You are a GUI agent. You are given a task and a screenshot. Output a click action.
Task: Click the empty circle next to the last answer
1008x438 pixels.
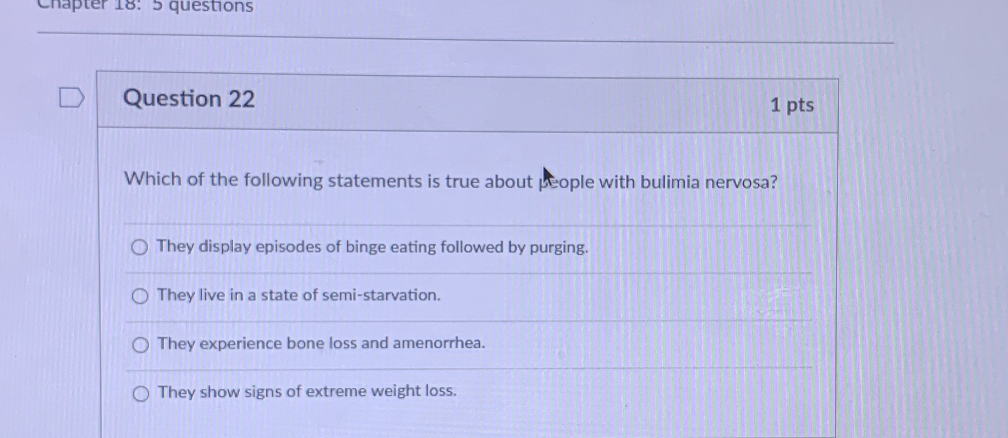point(139,393)
